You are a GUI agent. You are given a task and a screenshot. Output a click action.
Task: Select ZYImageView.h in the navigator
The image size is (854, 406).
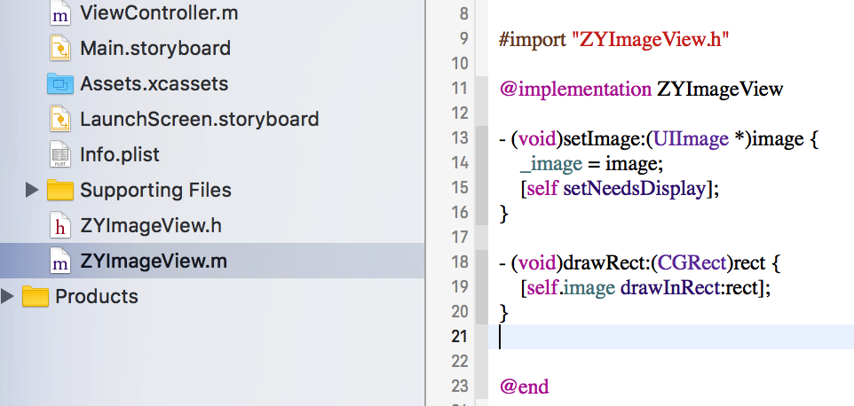click(150, 226)
